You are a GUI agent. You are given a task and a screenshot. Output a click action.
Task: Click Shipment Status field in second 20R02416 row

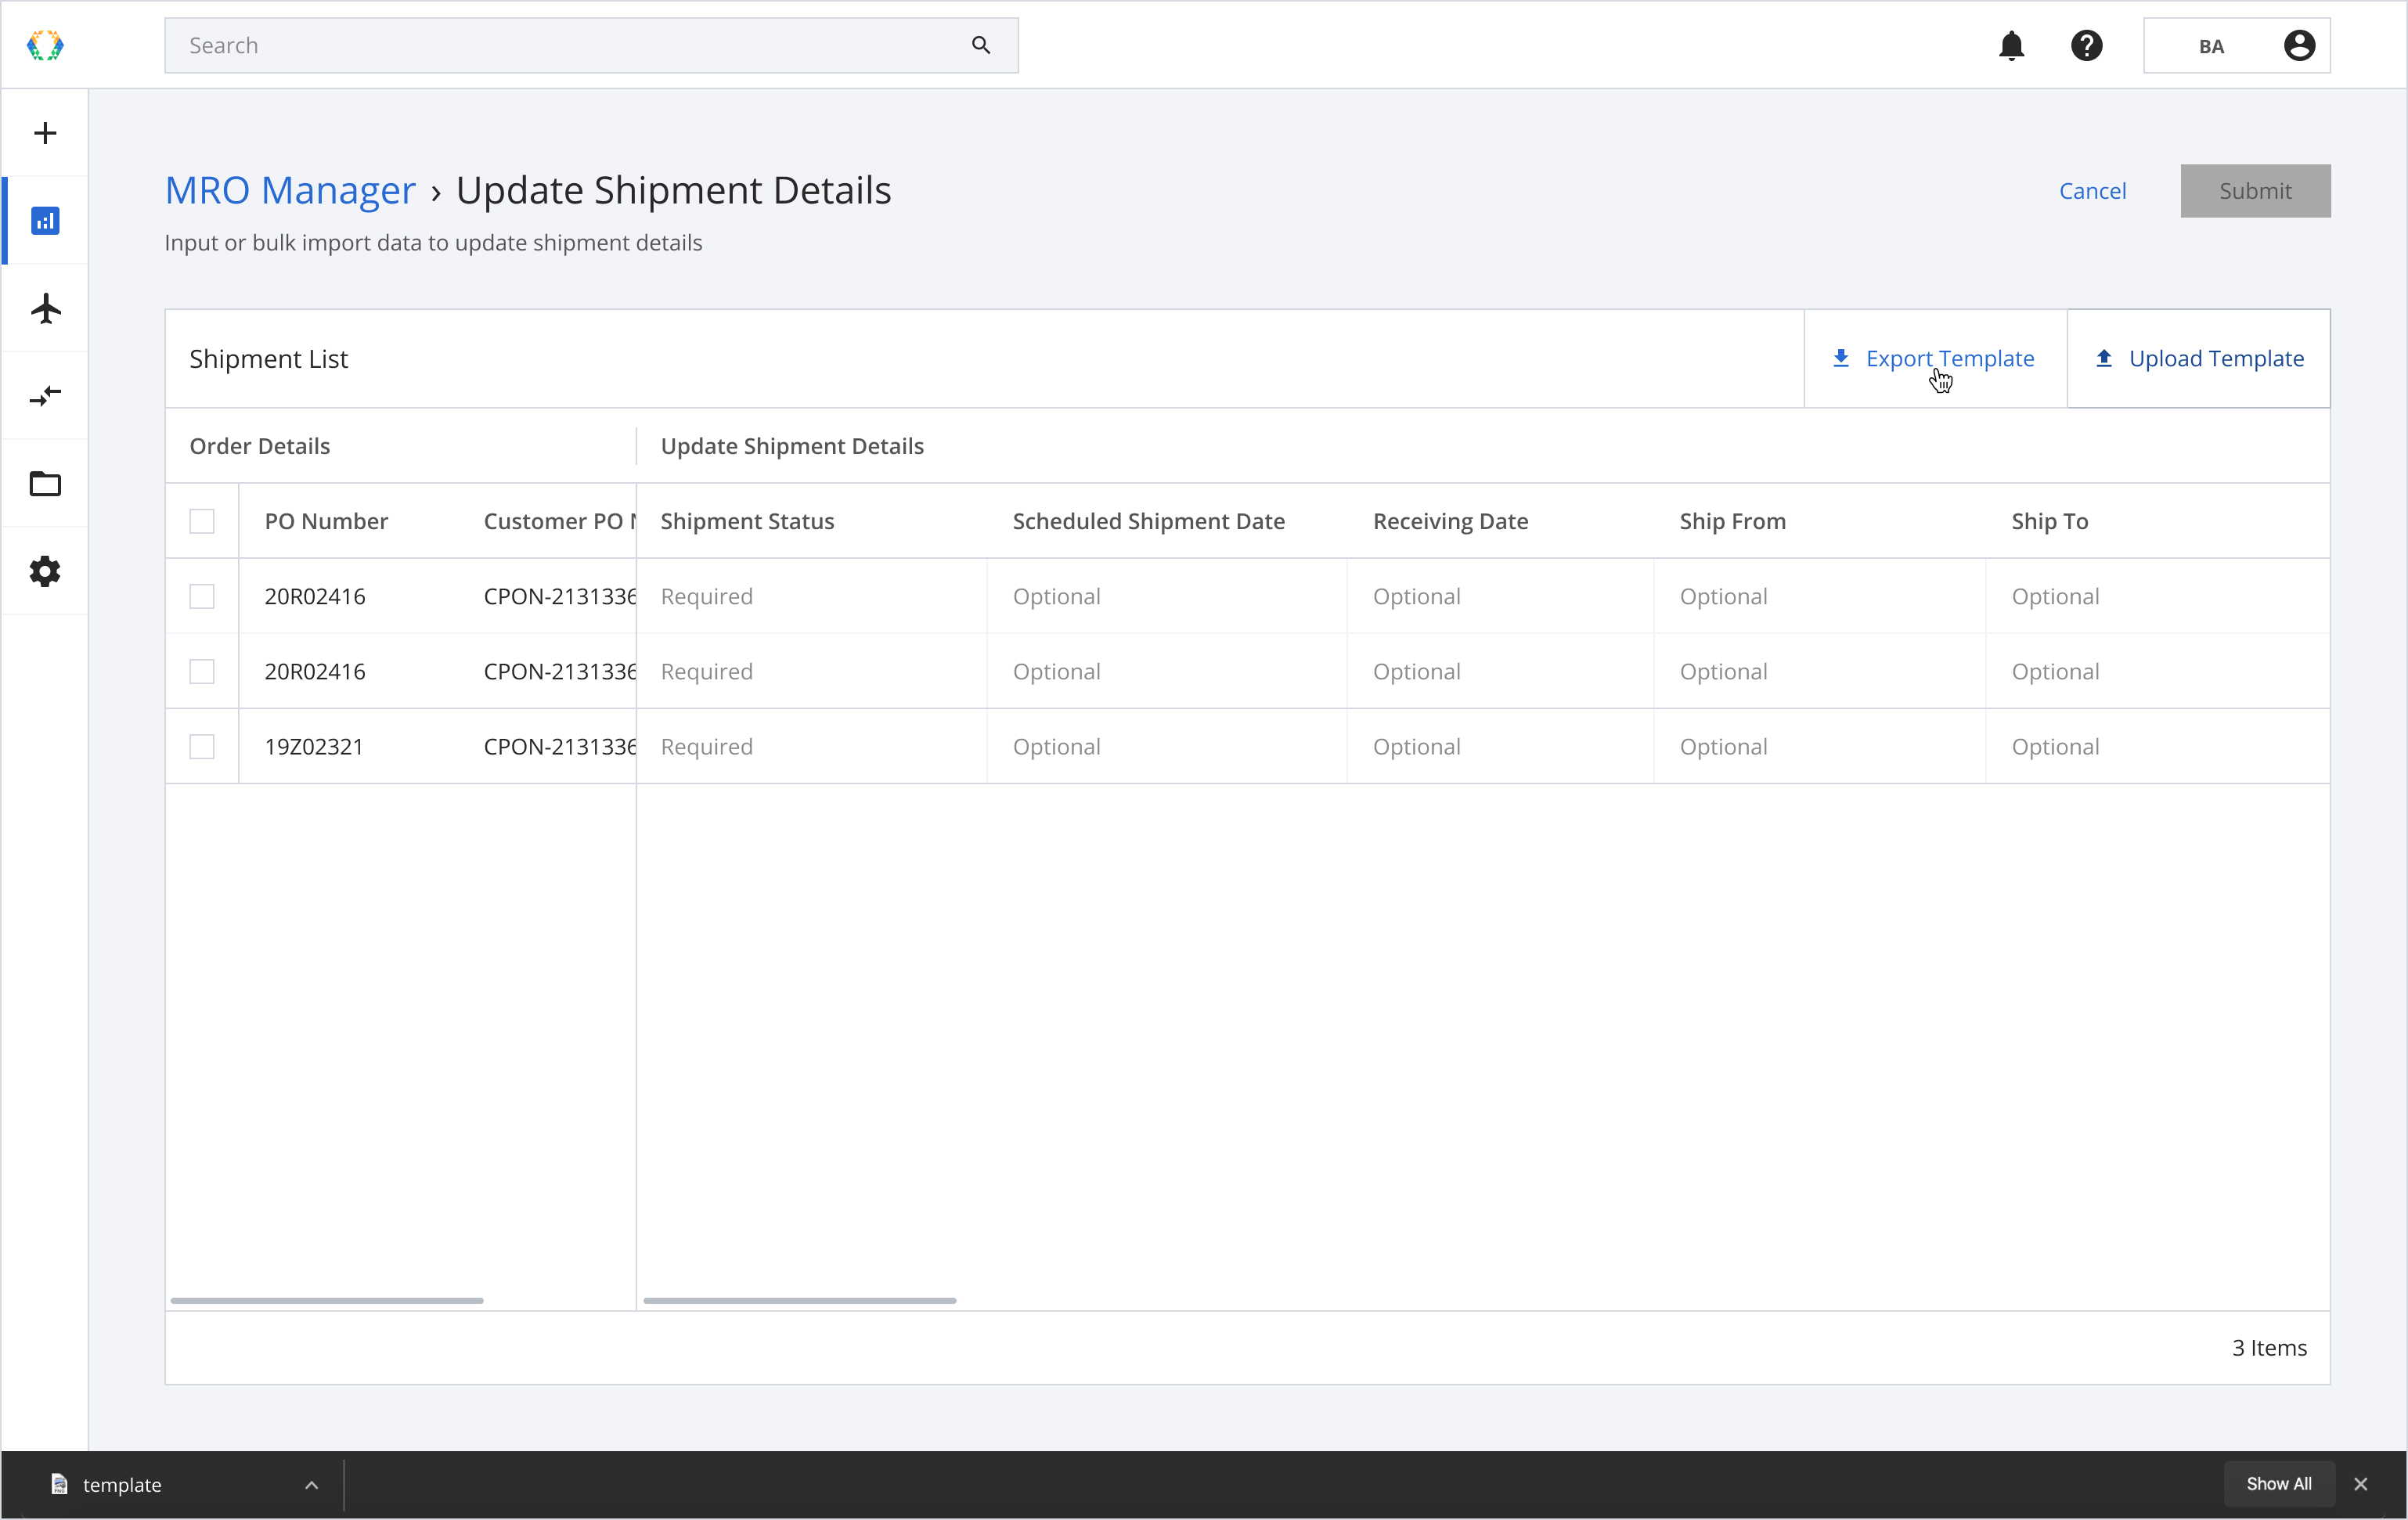[x=811, y=671]
